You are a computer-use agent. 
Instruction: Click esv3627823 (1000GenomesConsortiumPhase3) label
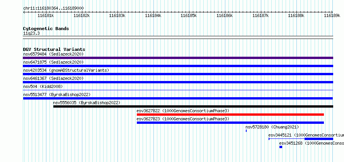[183, 119]
